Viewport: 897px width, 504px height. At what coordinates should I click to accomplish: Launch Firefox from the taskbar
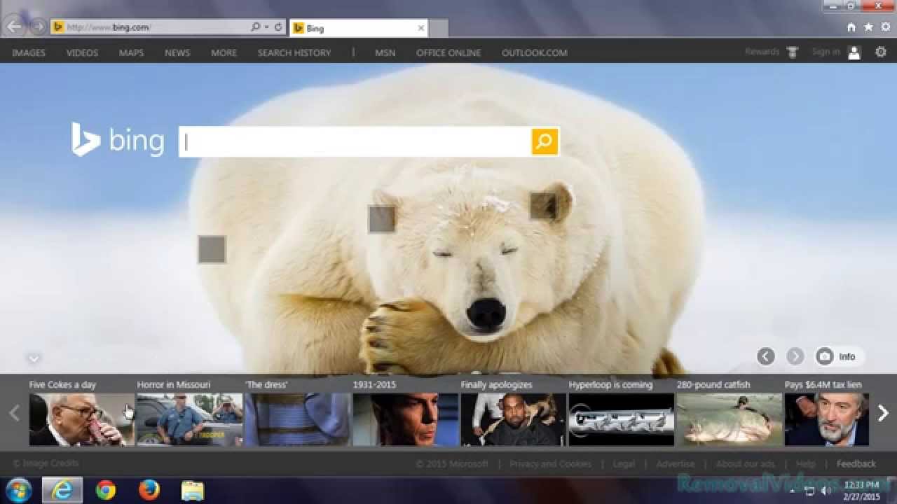click(149, 490)
